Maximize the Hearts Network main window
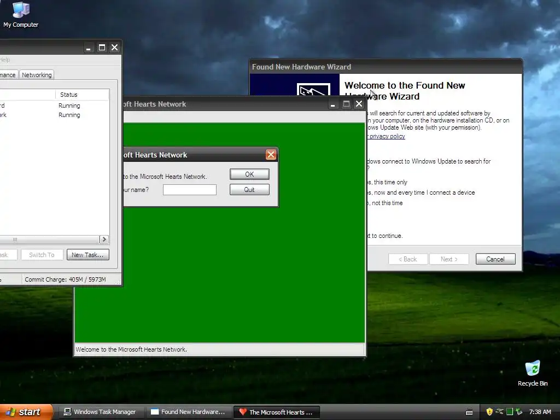The image size is (560, 420). [x=346, y=104]
